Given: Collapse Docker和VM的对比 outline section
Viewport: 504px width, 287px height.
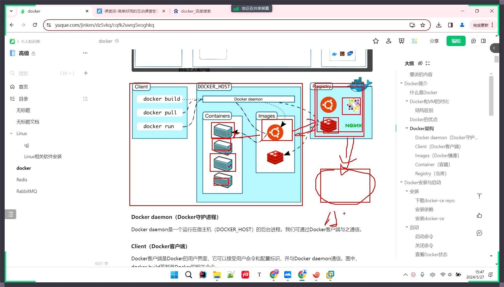Looking at the screenshot, I should [407, 101].
